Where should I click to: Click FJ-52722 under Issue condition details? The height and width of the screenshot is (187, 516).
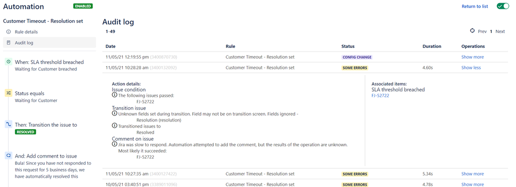click(x=145, y=101)
